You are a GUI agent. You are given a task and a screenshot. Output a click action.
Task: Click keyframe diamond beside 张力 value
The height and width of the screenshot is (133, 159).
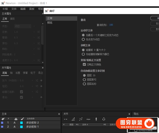click(x=41, y=80)
